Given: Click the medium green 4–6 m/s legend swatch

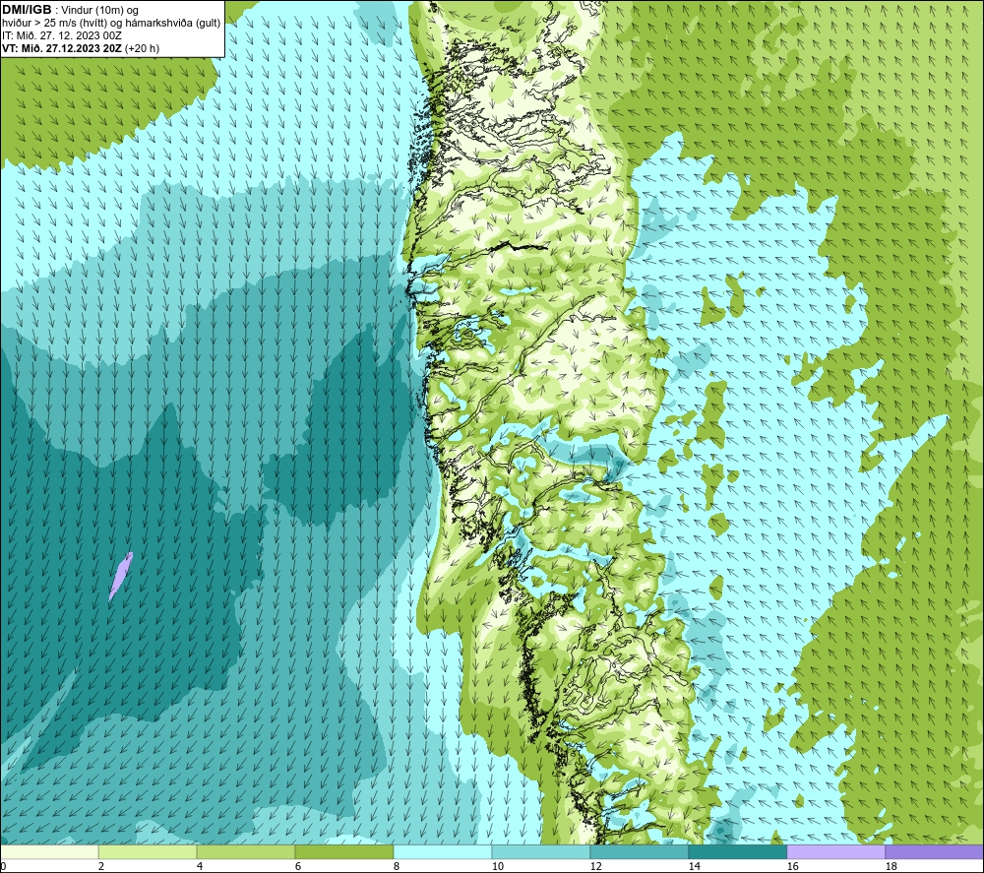Looking at the screenshot, I should click(246, 851).
